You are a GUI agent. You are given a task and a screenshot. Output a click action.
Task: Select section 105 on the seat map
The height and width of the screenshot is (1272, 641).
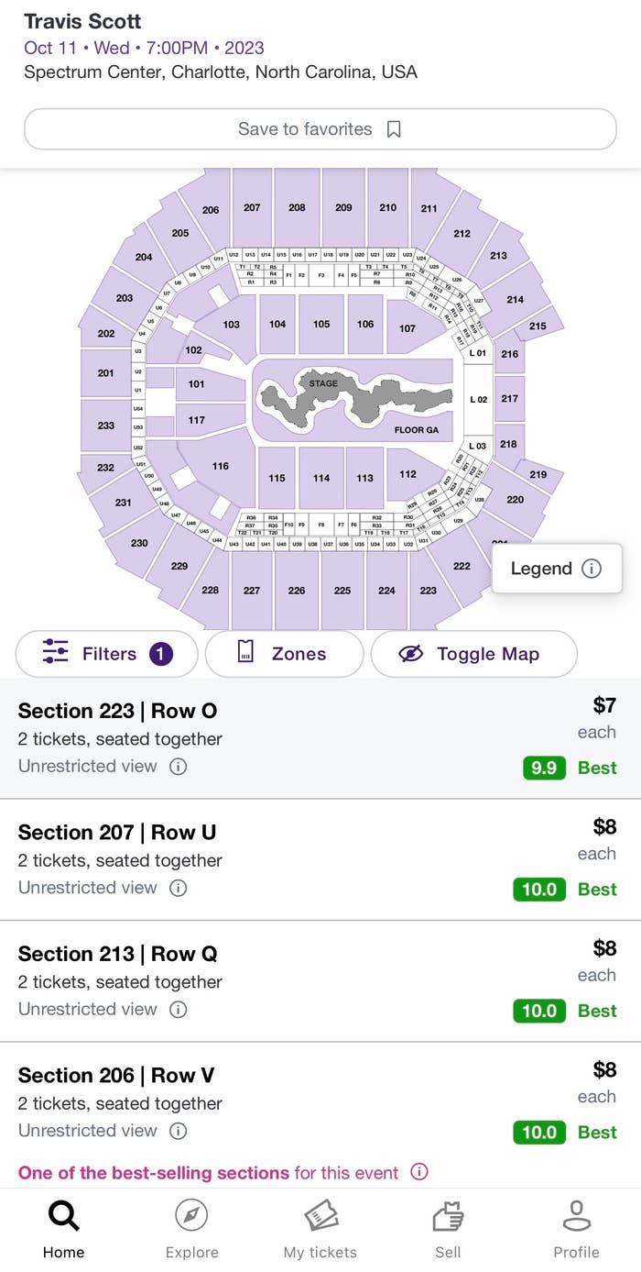(x=320, y=324)
